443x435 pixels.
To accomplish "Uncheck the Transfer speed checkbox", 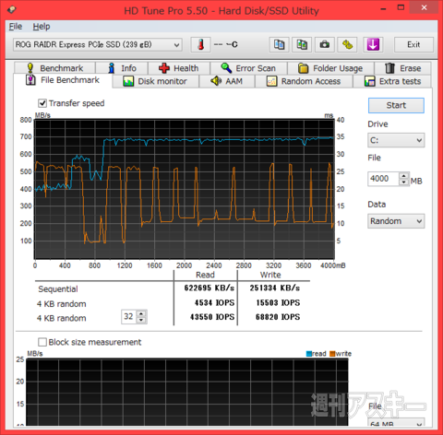I will coord(42,103).
